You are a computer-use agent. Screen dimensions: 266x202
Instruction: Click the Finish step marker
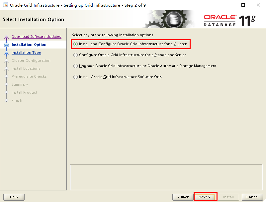pyautogui.click(x=6, y=100)
